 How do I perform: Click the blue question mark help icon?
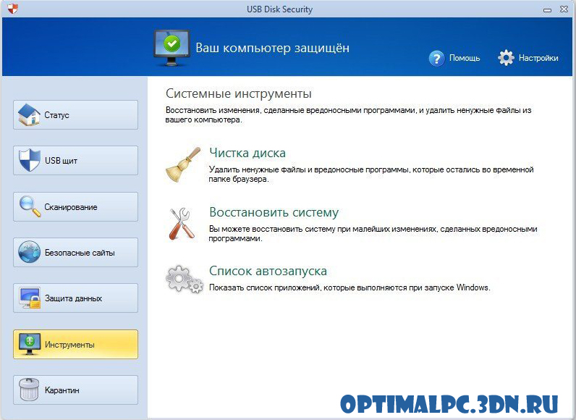(x=436, y=58)
